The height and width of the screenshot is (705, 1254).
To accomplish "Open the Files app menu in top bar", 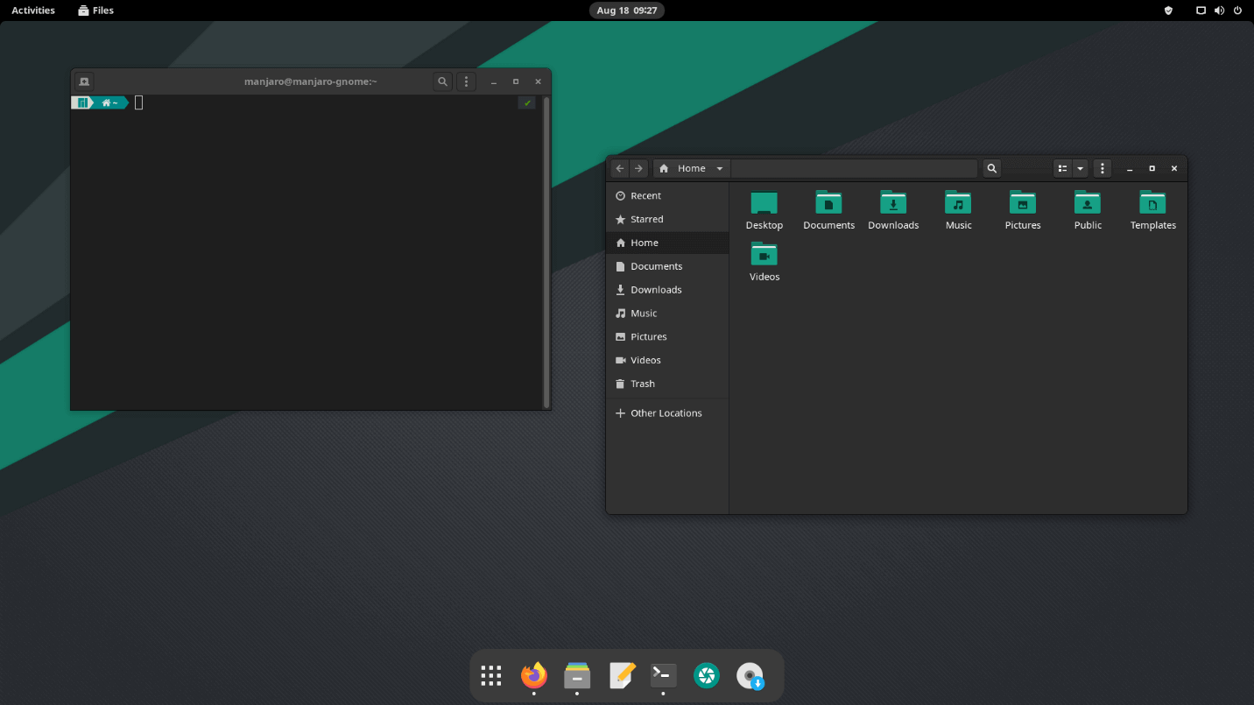I will click(95, 11).
